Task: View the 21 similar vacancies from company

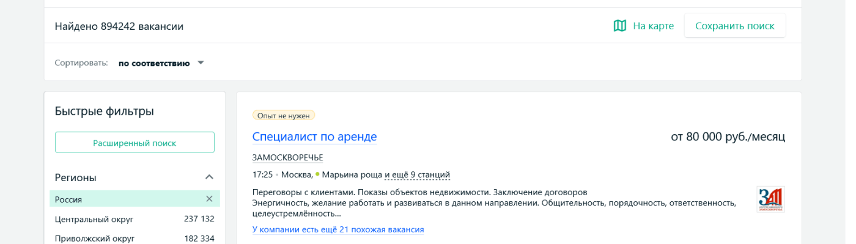Action: click(x=338, y=229)
